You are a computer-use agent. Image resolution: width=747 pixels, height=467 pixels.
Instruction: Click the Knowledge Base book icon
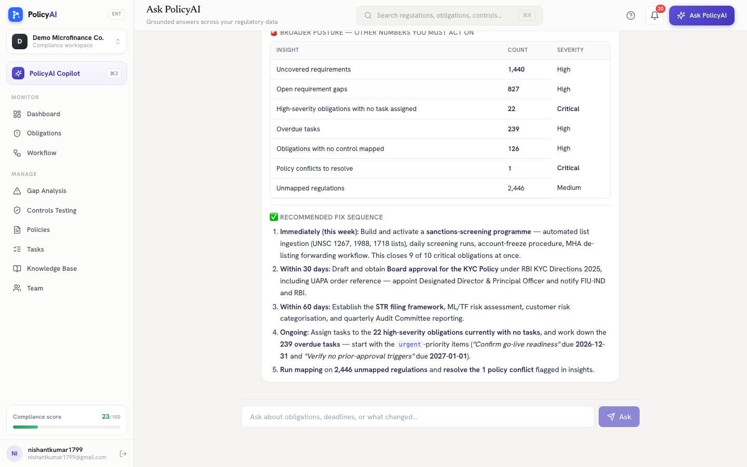(x=17, y=269)
